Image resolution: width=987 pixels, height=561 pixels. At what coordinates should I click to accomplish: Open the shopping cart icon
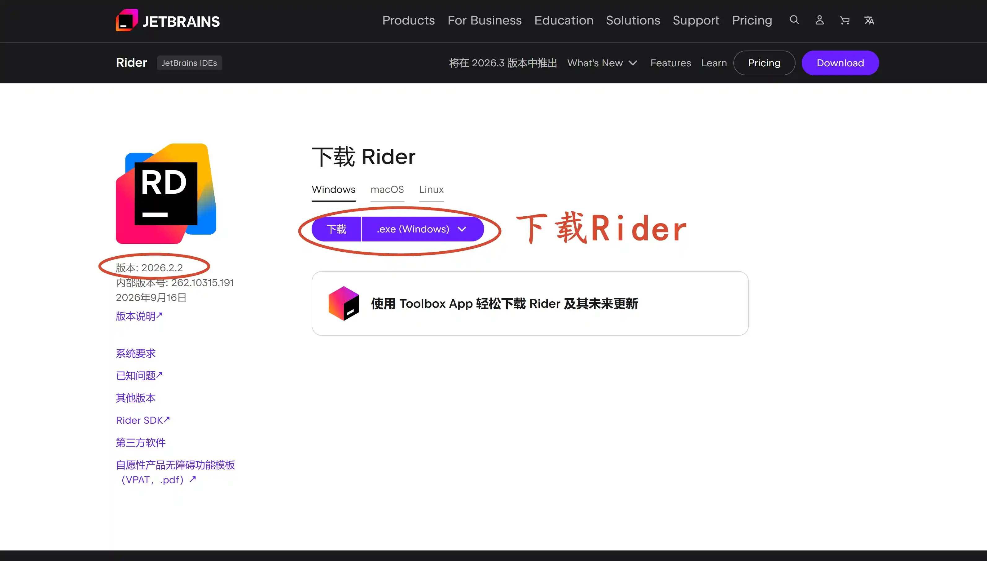click(x=844, y=20)
